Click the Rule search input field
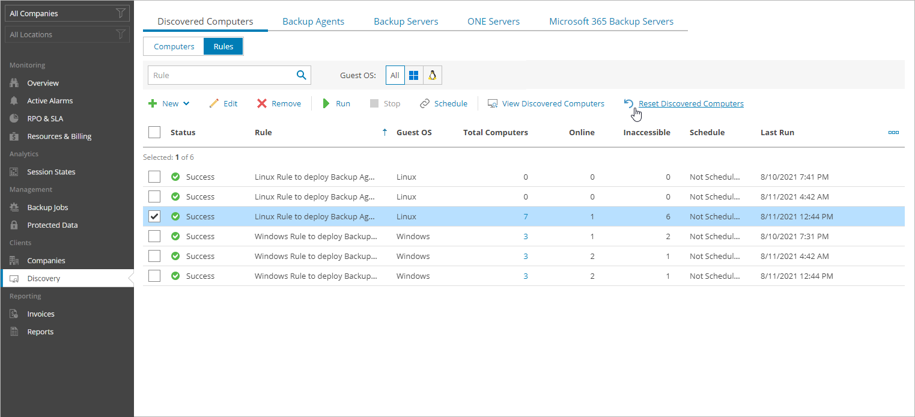Image resolution: width=915 pixels, height=417 pixels. pyautogui.click(x=219, y=75)
